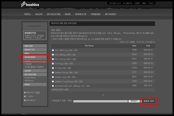174x116 pixels.
Task: Open BEEHIVE TITLE in sidebar
Action: (x=35, y=50)
